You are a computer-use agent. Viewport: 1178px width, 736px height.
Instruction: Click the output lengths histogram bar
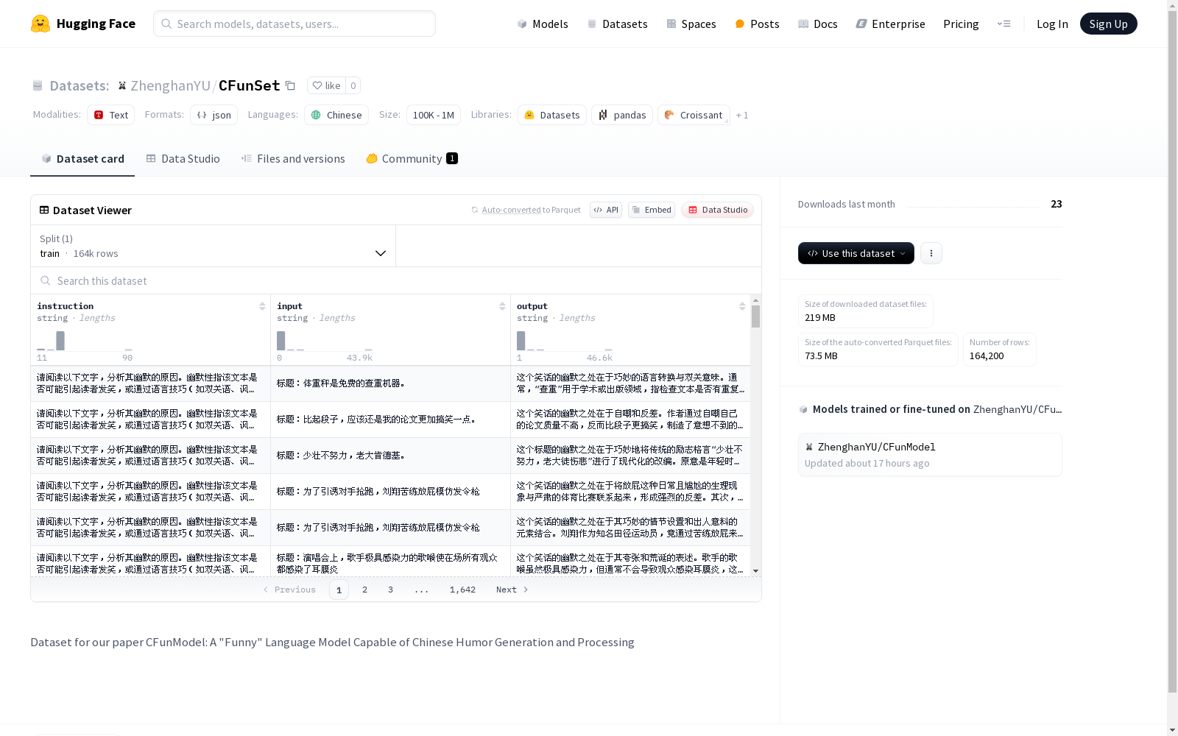tap(521, 341)
